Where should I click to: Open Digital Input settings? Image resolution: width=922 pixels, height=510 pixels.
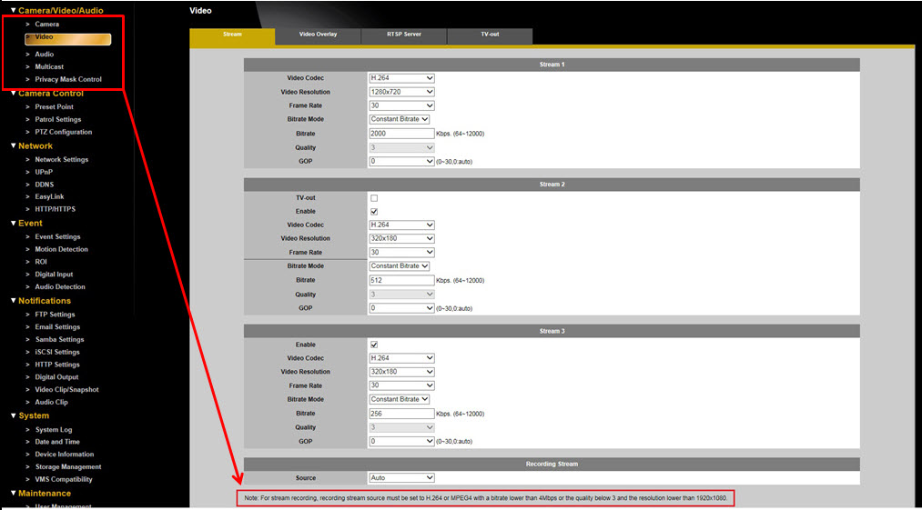coord(54,275)
